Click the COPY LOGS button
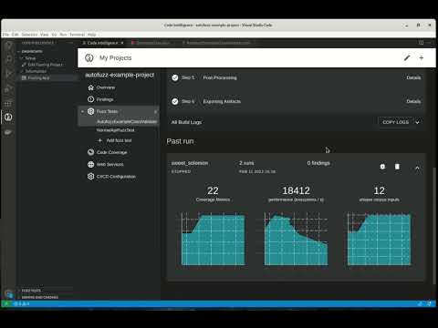The width and height of the screenshot is (438, 328). pos(396,122)
